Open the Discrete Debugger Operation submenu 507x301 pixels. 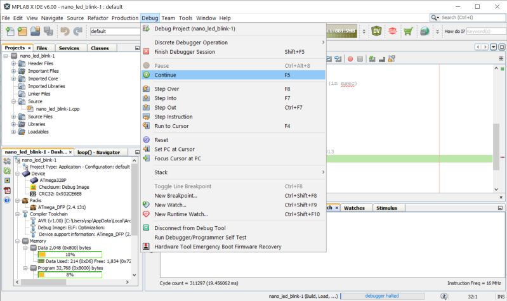[233, 42]
